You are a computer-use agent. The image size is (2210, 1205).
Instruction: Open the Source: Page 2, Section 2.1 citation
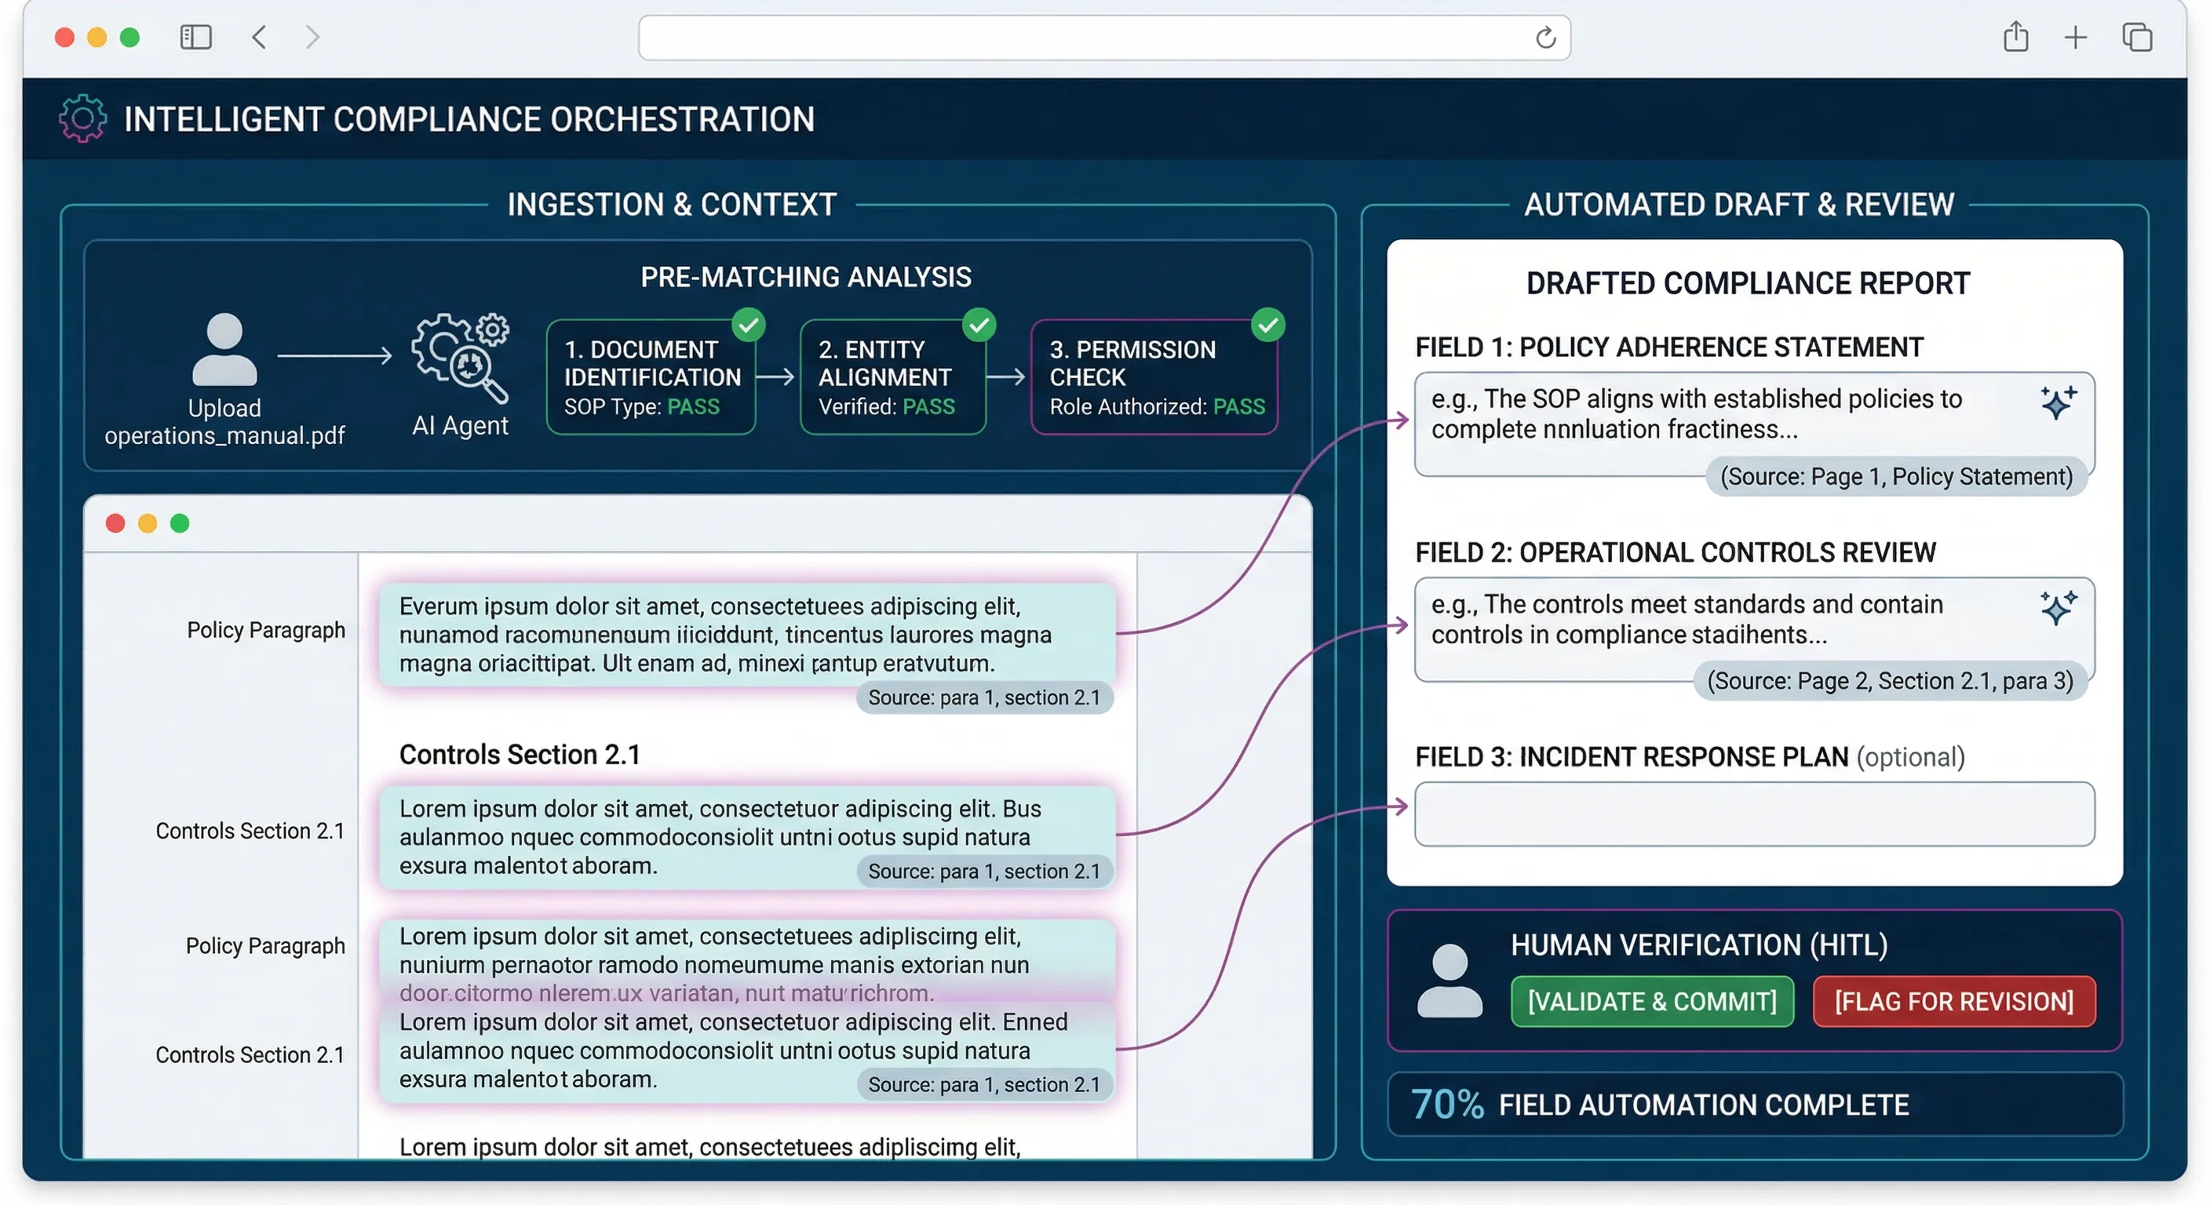pos(1890,680)
